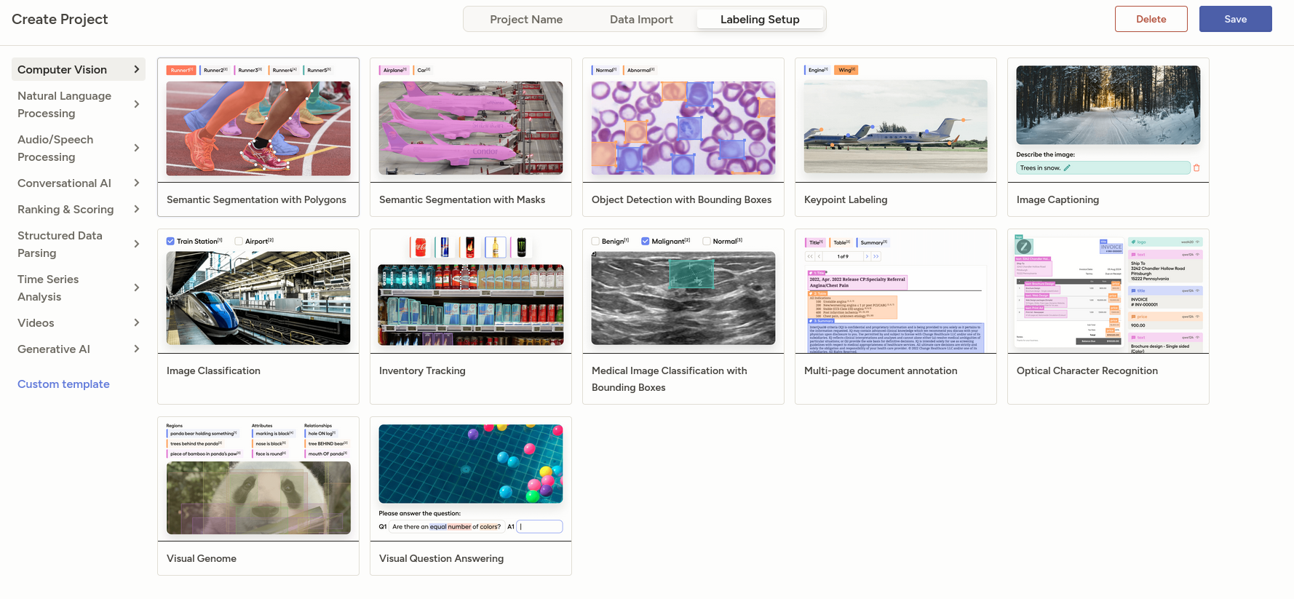The image size is (1294, 599).
Task: Click the first page double-arrow in Multi-page preview
Action: pos(809,257)
